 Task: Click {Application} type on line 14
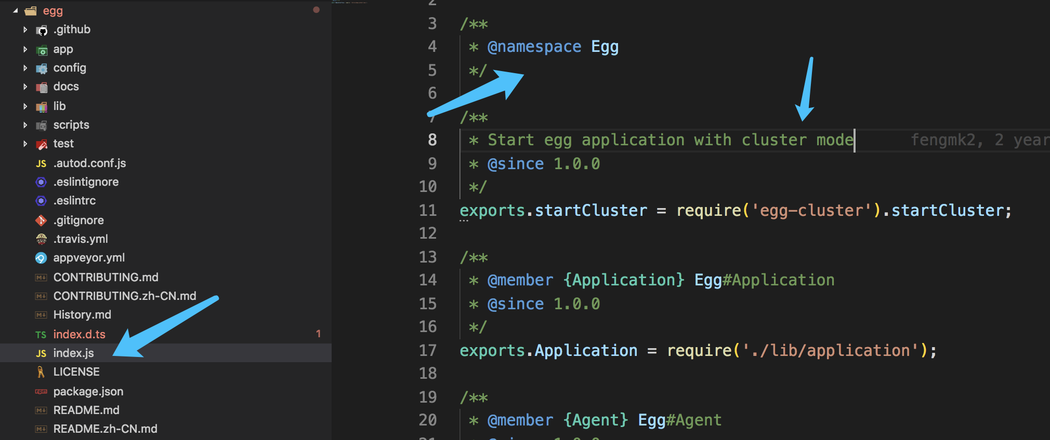pos(624,280)
